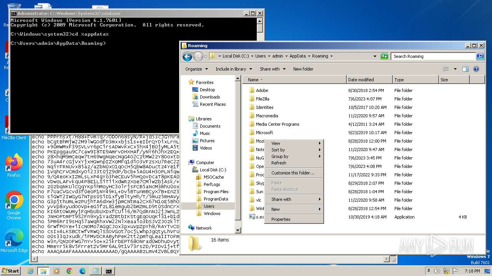
Task: Click the Search Roaming input field
Action: point(434,56)
